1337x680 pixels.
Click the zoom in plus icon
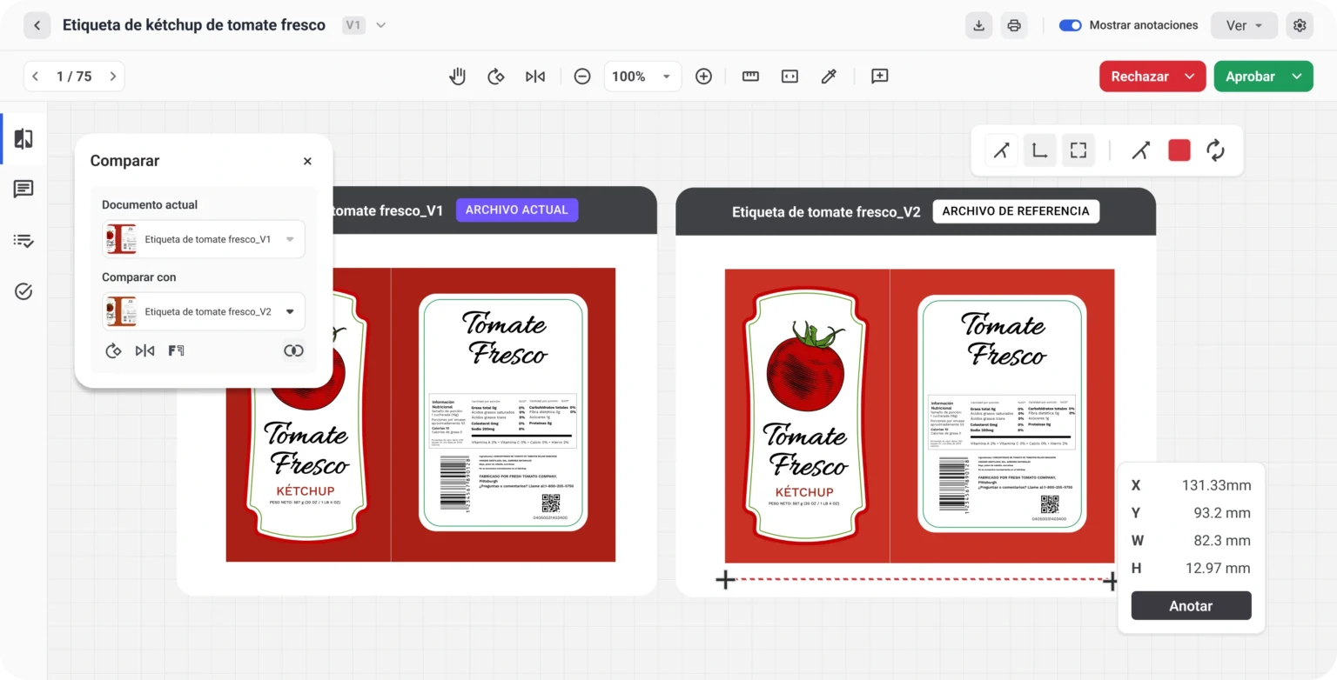(703, 77)
